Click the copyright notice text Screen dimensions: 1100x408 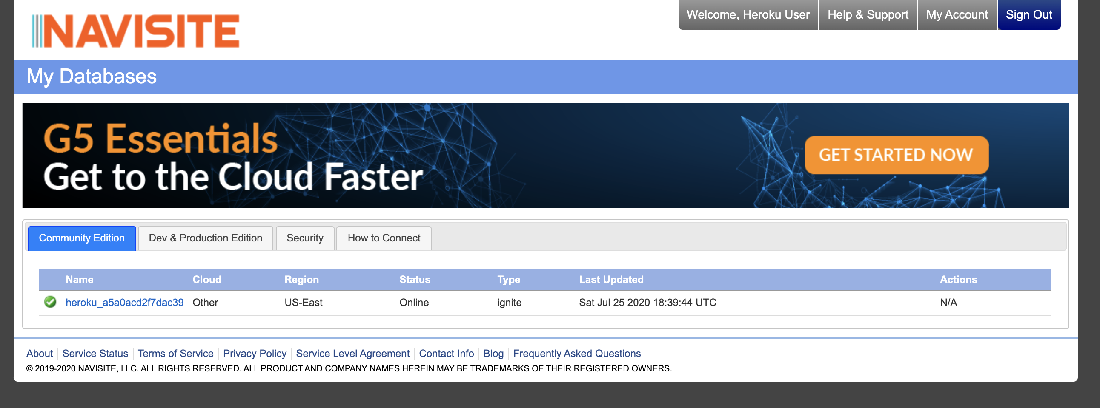click(x=349, y=368)
